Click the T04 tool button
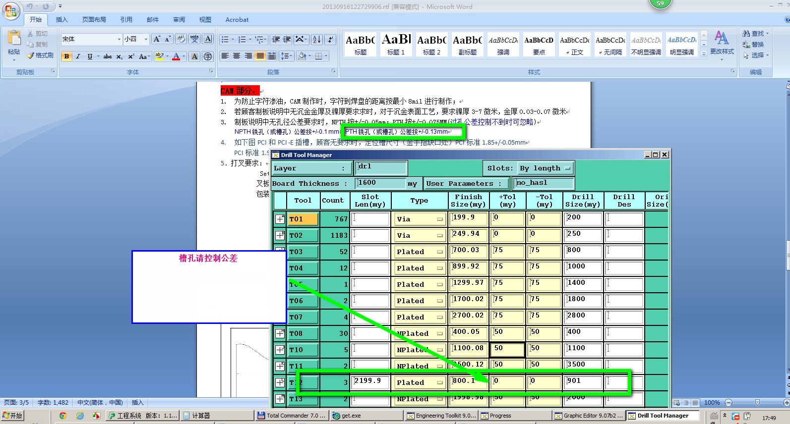This screenshot has height=424, width=790. click(x=303, y=268)
